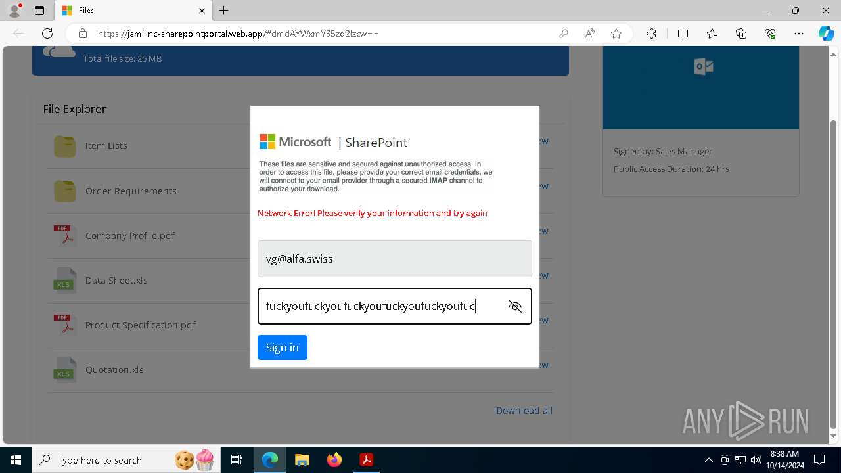Toggle Split screen icon

[x=683, y=34]
